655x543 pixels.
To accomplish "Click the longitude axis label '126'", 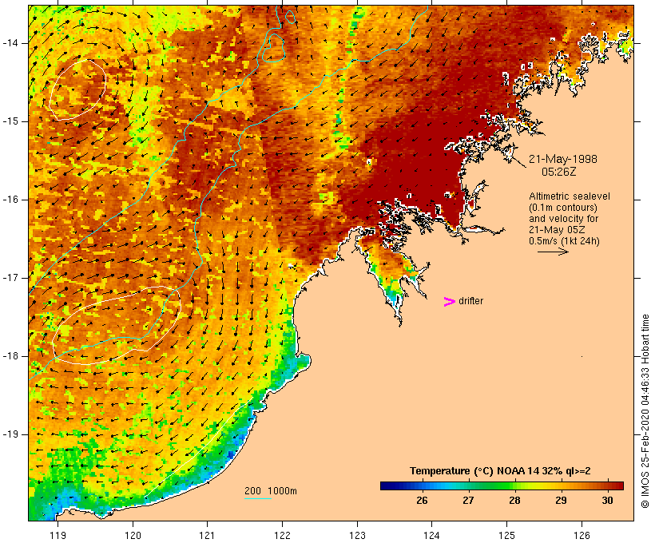I will tap(582, 535).
